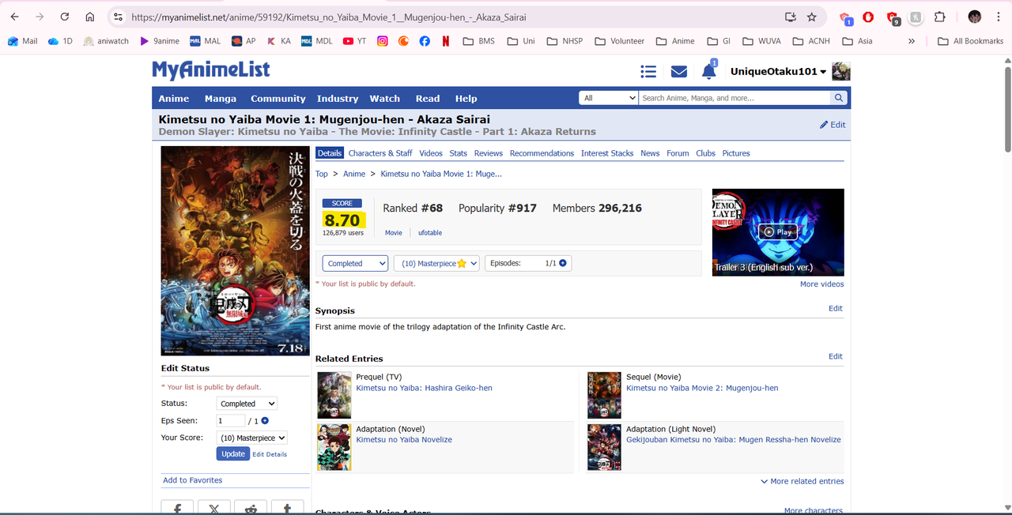
Task: Open Kimetsu no Yaiba Movie 2: Mugenjou-hen link
Action: [702, 388]
